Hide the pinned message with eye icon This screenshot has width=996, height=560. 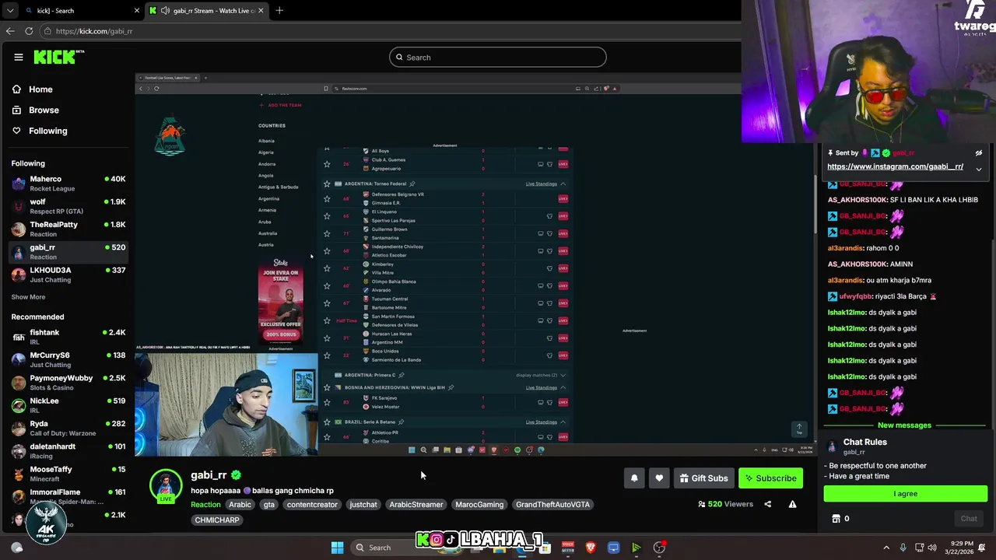coord(979,153)
